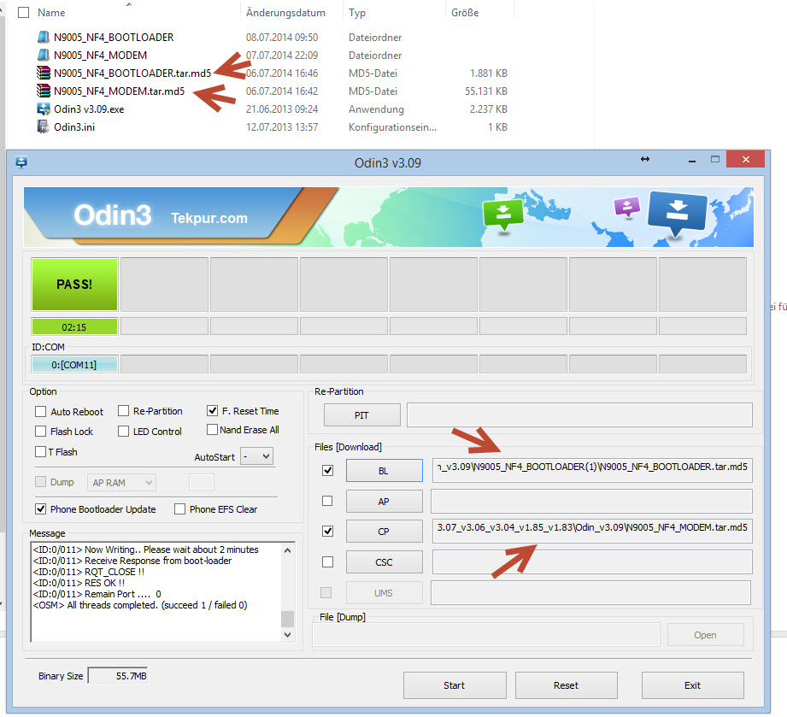Viewport: 787px width, 717px height.
Task: Click the double-arrow icon in Odin title bar
Action: click(645, 159)
